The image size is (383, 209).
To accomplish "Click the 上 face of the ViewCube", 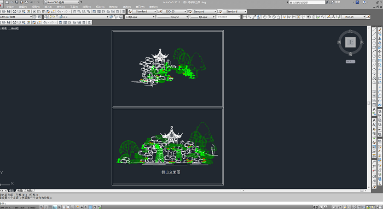I will pos(350,43).
